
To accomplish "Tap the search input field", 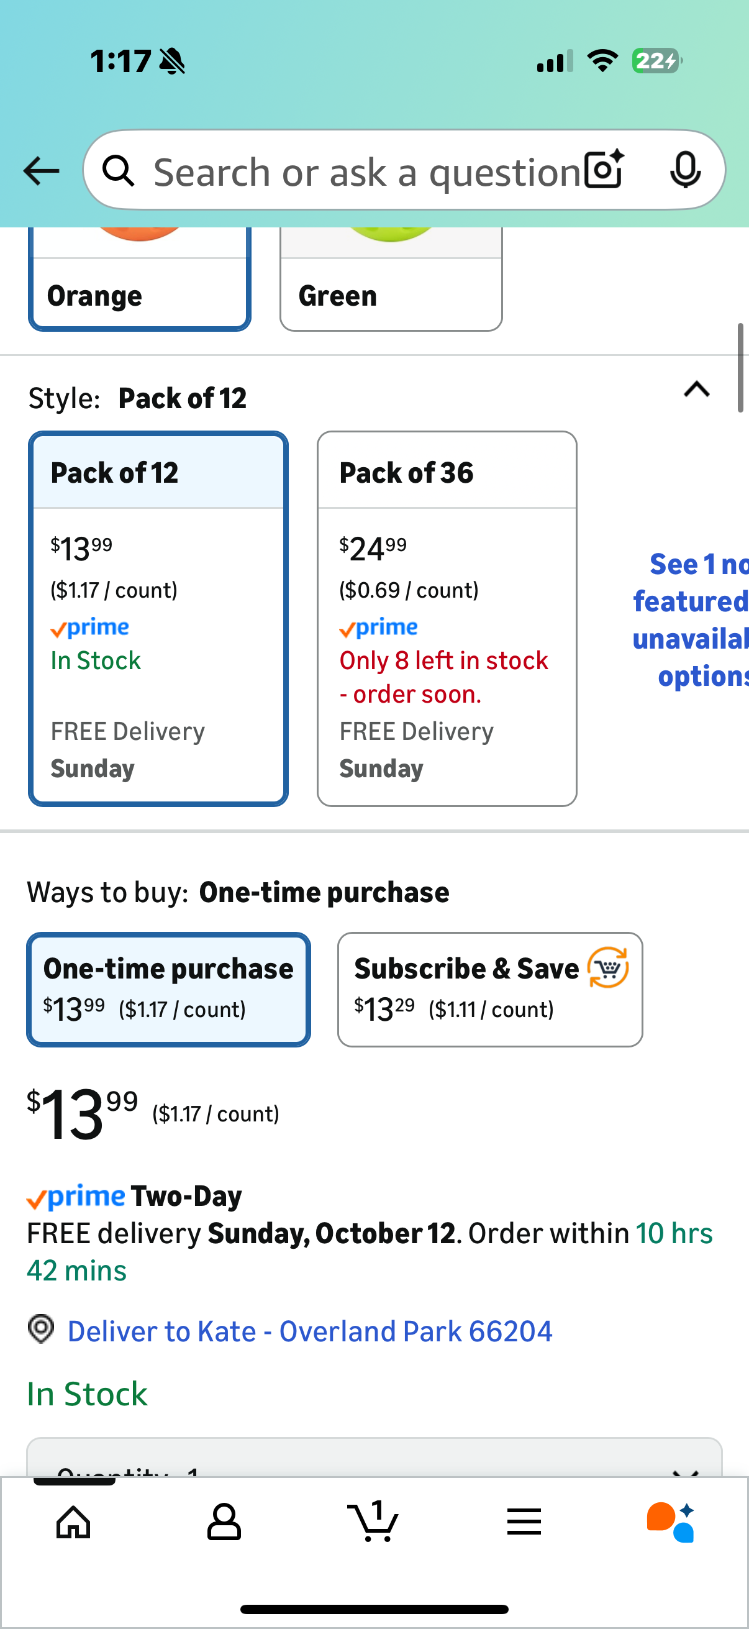I will 366,171.
